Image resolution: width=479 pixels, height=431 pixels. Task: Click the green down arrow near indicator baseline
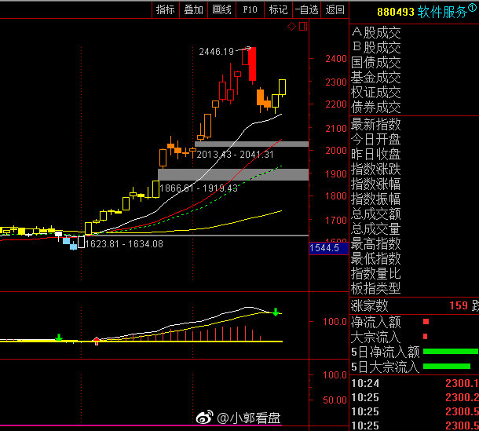(59, 338)
